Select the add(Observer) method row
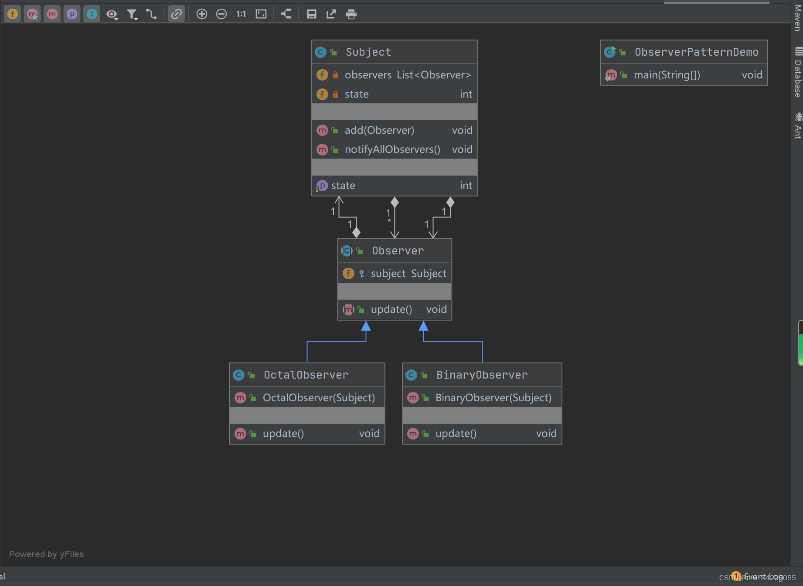Image resolution: width=803 pixels, height=586 pixels. 395,130
